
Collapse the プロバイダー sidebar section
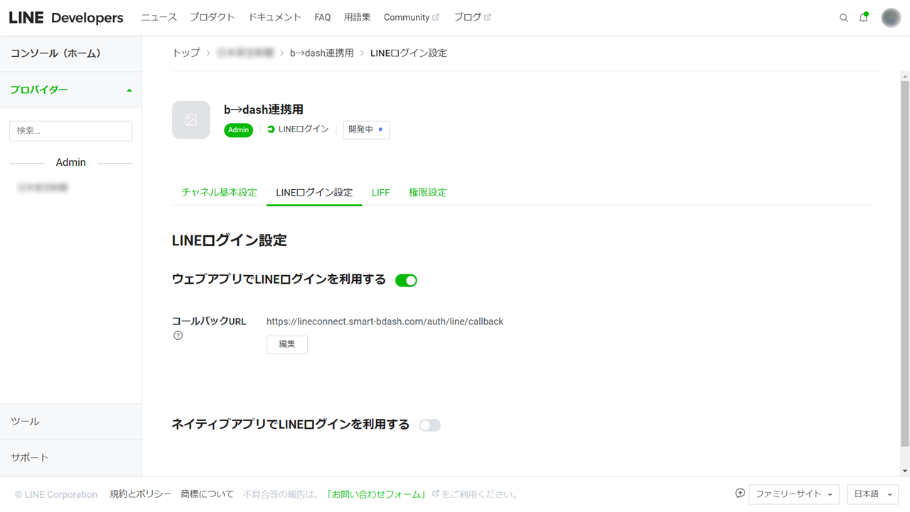[71, 90]
